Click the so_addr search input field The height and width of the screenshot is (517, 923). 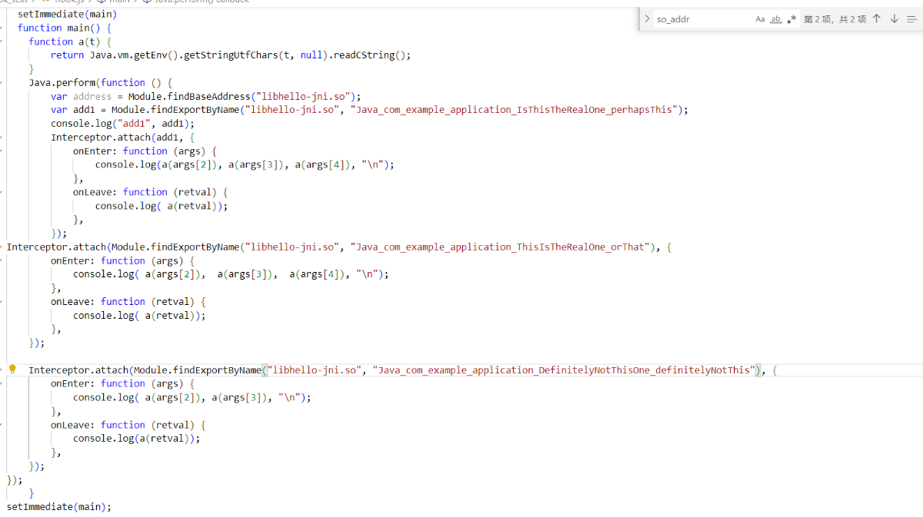[703, 19]
